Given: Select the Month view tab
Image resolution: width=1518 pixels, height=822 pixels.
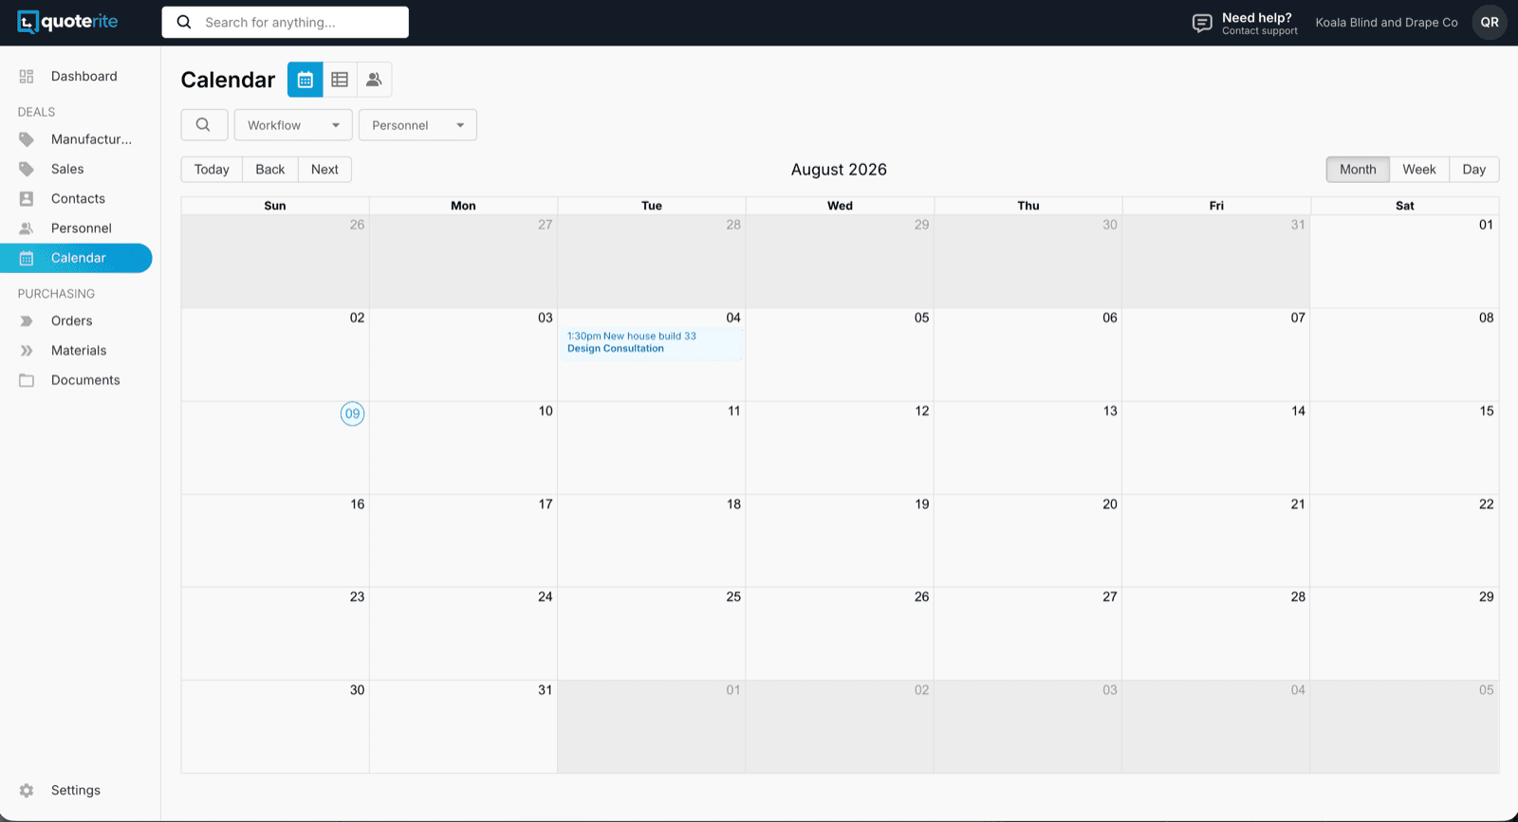Looking at the screenshot, I should (x=1358, y=169).
